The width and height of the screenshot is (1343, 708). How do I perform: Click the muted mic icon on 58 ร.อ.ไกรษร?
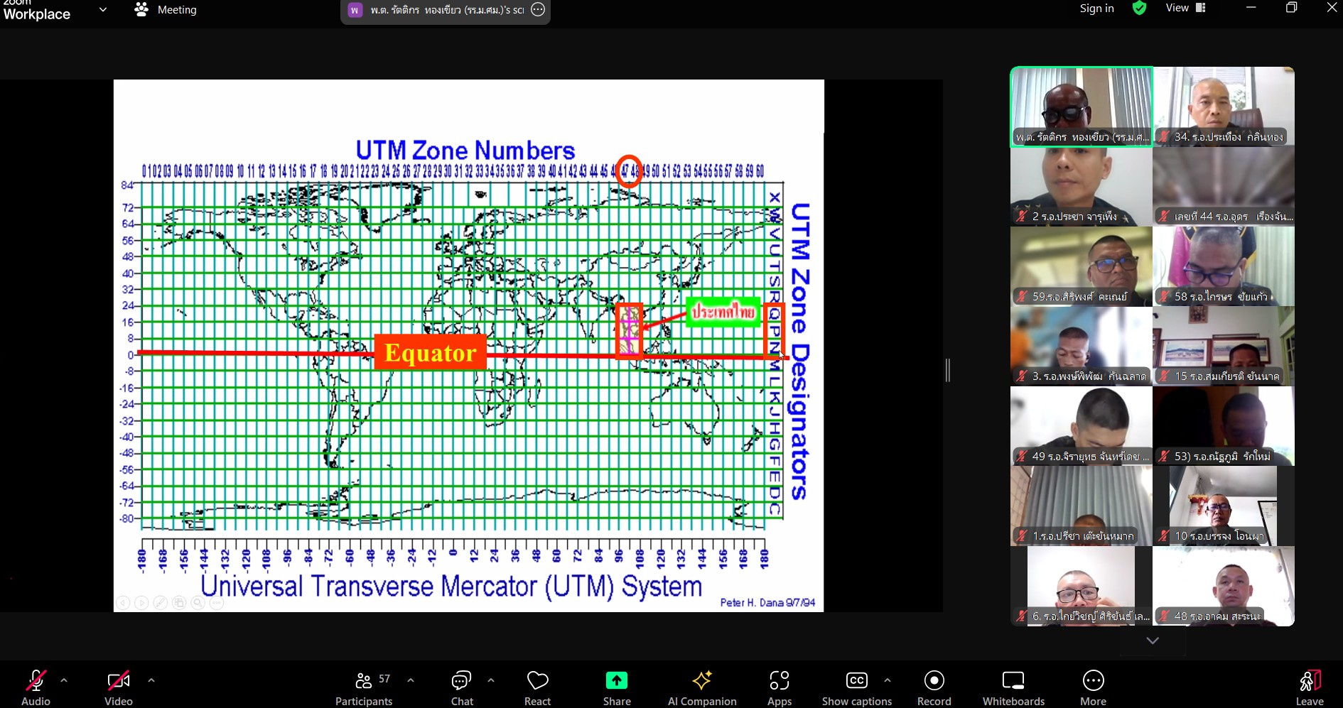(1164, 297)
